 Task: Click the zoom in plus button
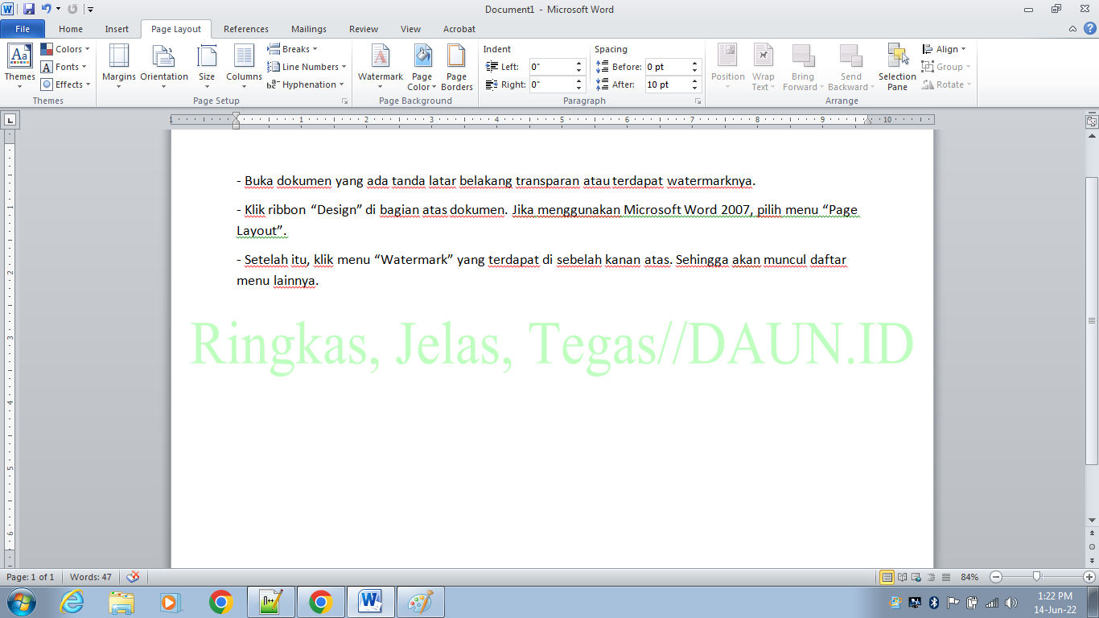coord(1089,577)
